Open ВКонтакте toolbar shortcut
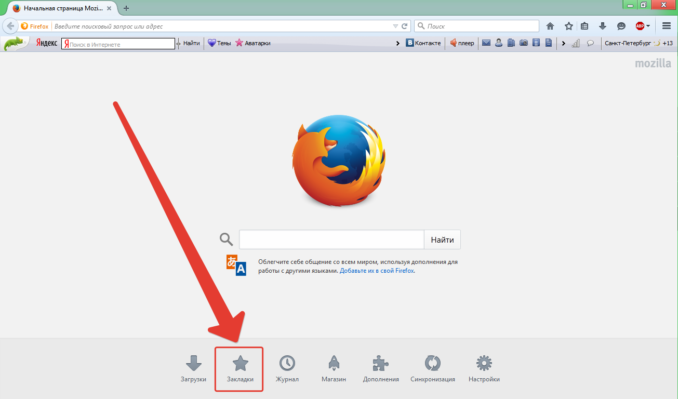 pos(423,43)
